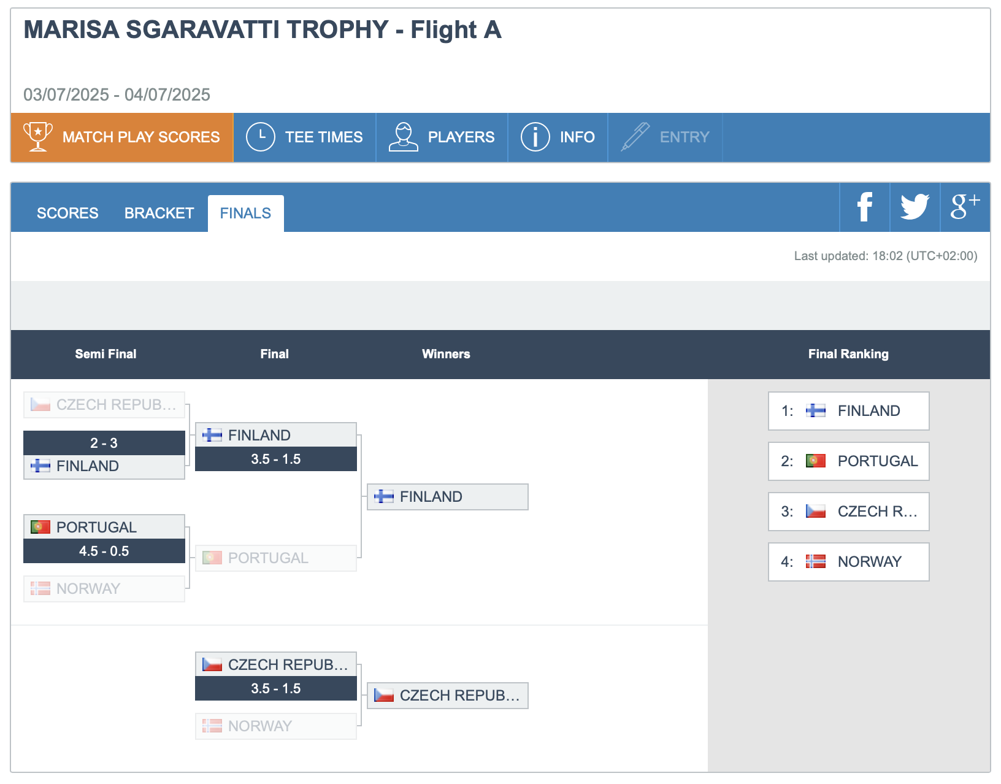The width and height of the screenshot is (1001, 784).
Task: Click Czech flag in third-place winner box
Action: pos(384,696)
